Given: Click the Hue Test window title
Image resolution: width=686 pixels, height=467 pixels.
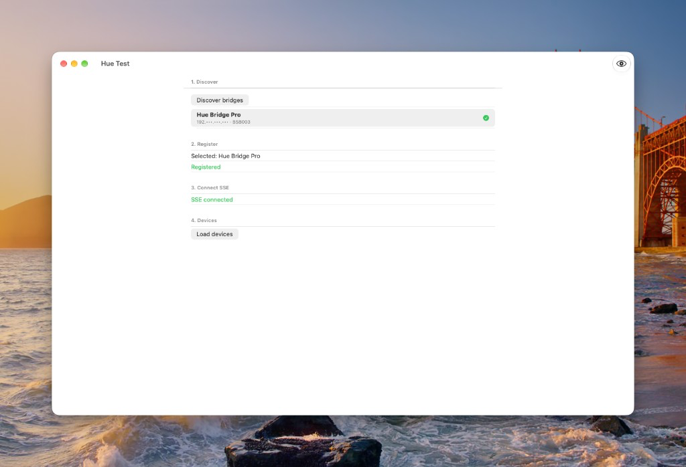Looking at the screenshot, I should coord(115,64).
